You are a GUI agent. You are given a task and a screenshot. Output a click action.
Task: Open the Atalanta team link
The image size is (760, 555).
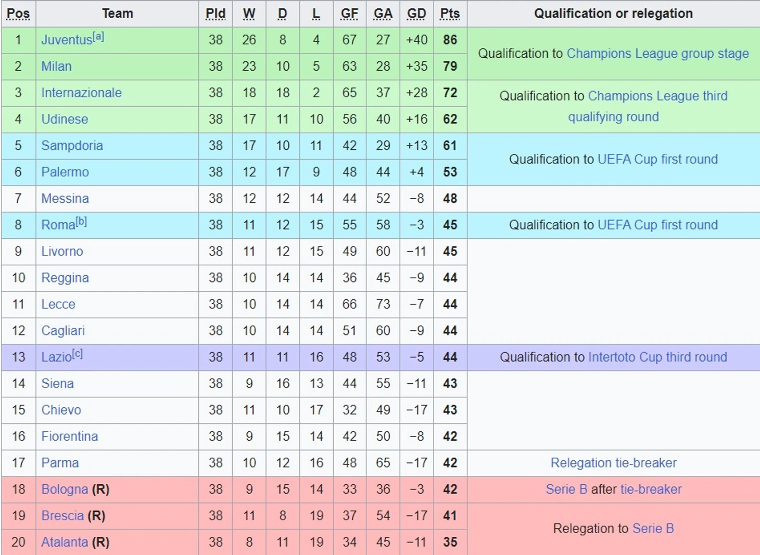point(65,542)
